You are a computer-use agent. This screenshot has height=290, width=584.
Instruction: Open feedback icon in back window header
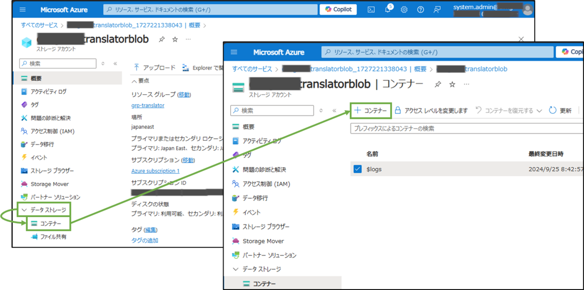(x=437, y=9)
